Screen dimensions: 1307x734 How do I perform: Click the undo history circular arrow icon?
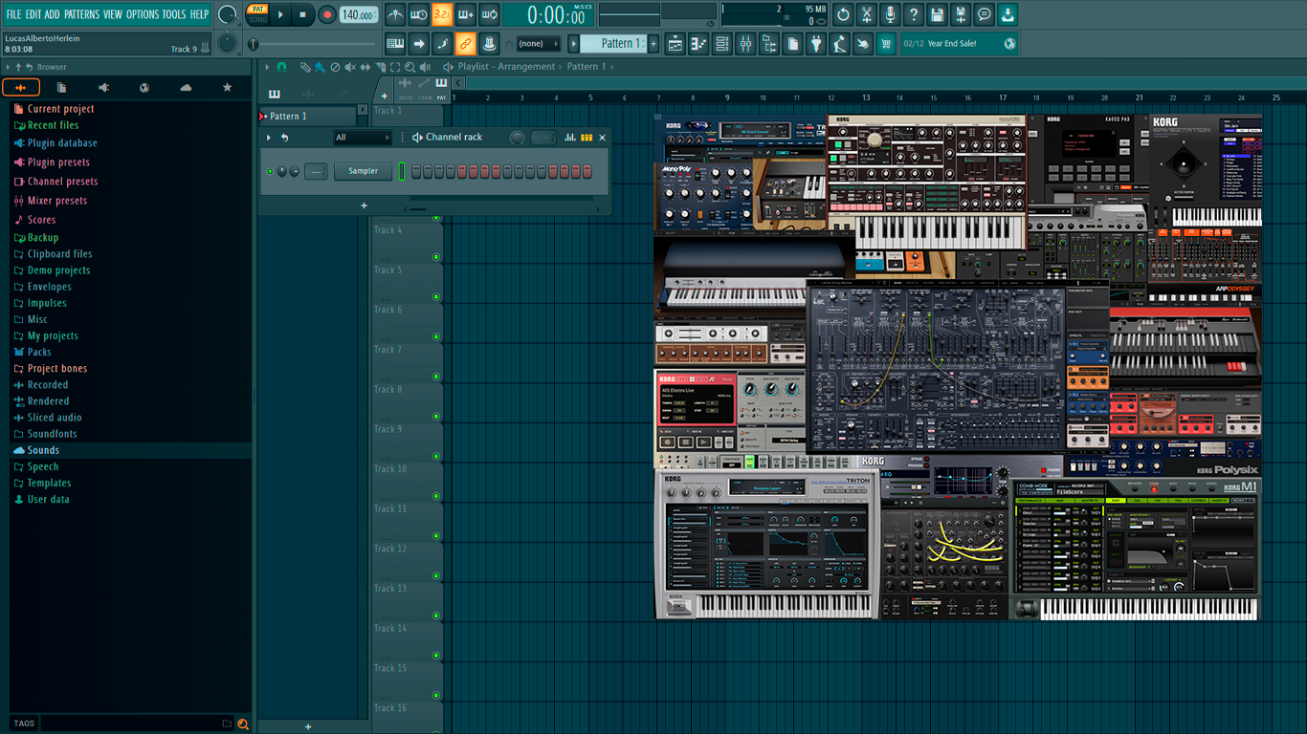[843, 14]
